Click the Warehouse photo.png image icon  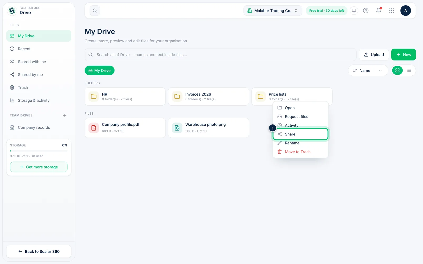pos(177,128)
